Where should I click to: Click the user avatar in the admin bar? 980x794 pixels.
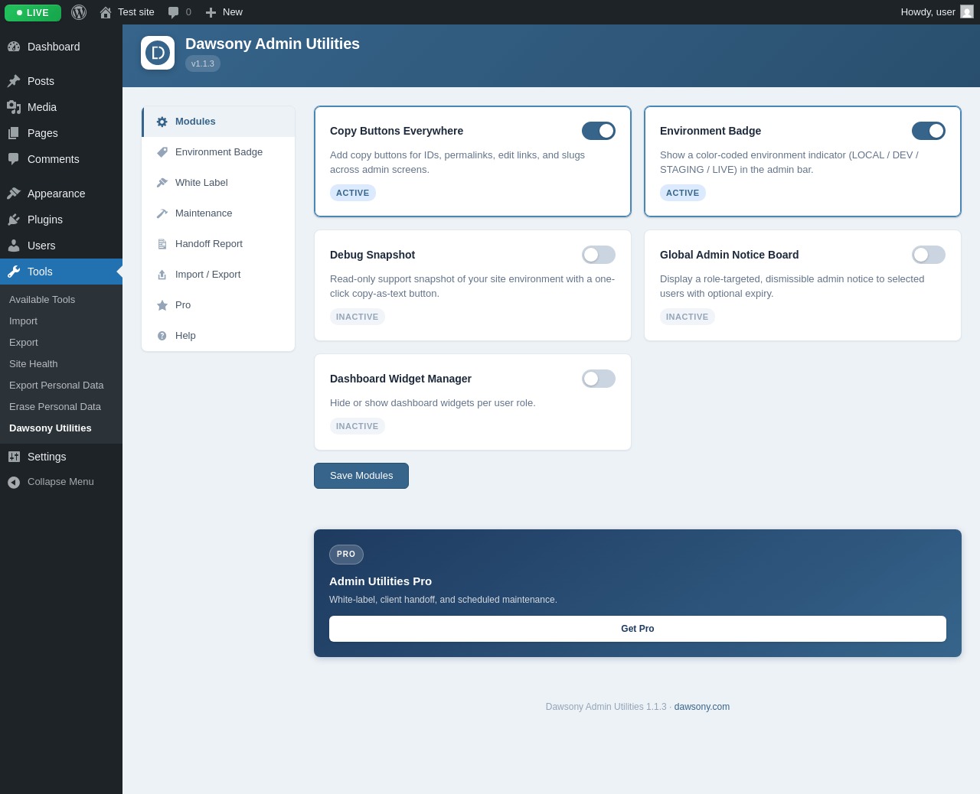[x=967, y=11]
